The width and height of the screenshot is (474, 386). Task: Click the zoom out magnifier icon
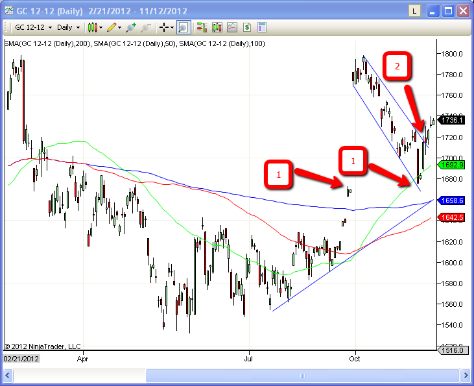coord(146,27)
